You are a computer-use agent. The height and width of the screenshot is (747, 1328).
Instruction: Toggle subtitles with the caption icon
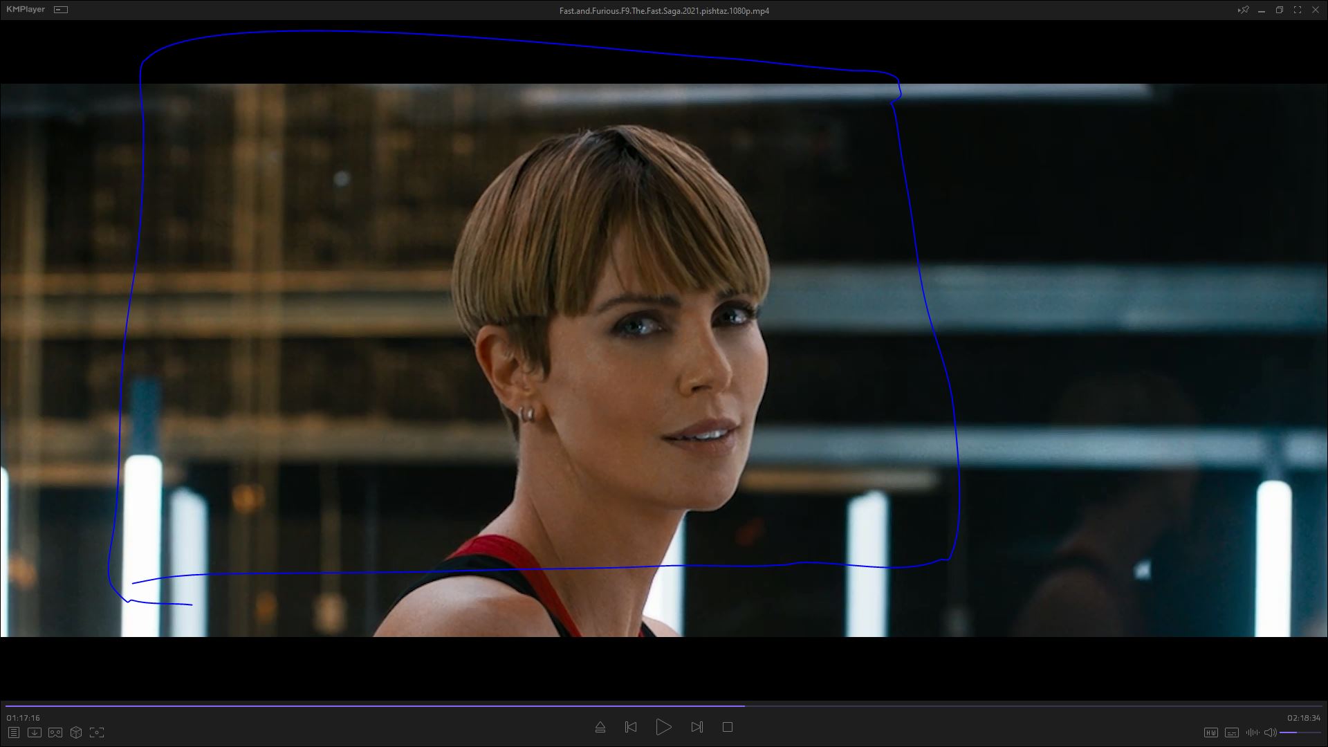pyautogui.click(x=1231, y=732)
